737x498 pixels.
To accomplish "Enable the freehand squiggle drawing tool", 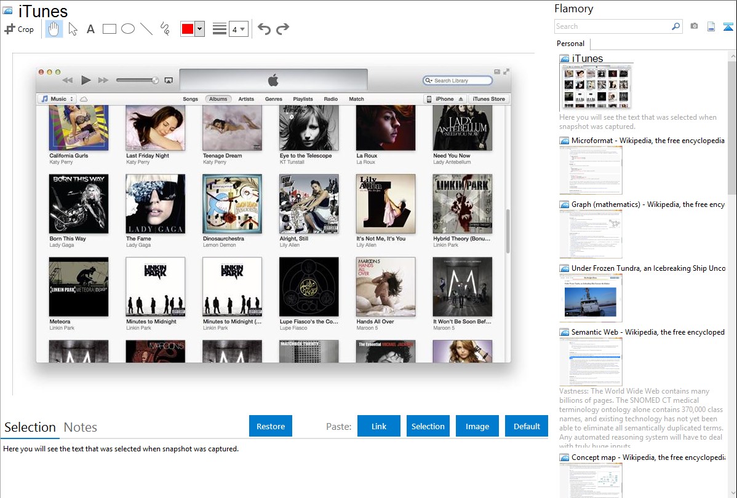I will (x=165, y=29).
